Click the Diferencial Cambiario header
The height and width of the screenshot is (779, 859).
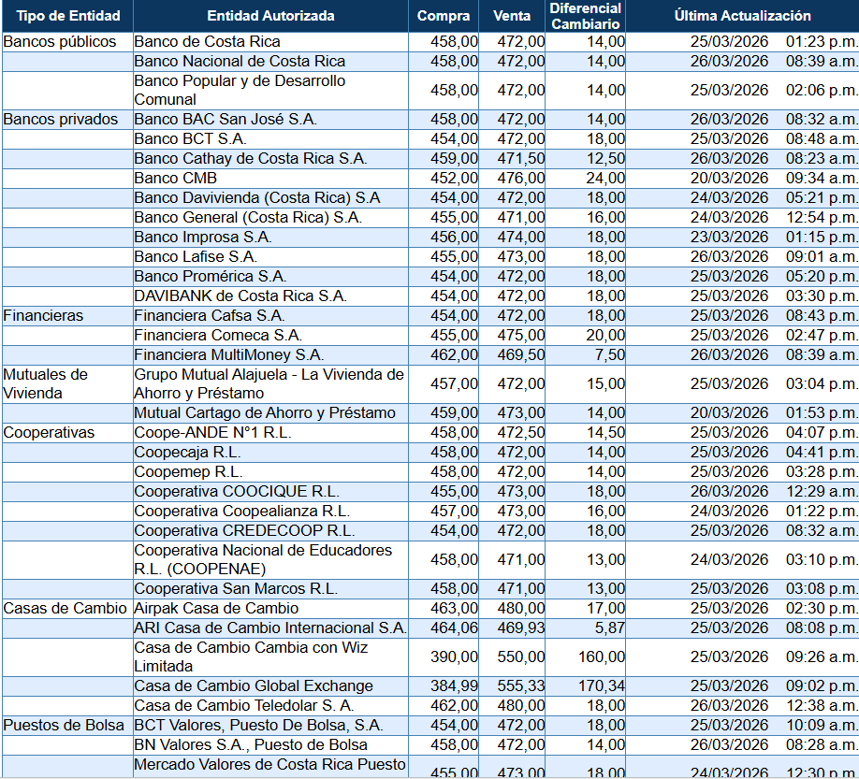click(586, 16)
